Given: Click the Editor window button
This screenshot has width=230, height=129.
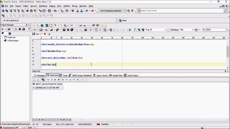Looking at the screenshot, I should [123, 20].
